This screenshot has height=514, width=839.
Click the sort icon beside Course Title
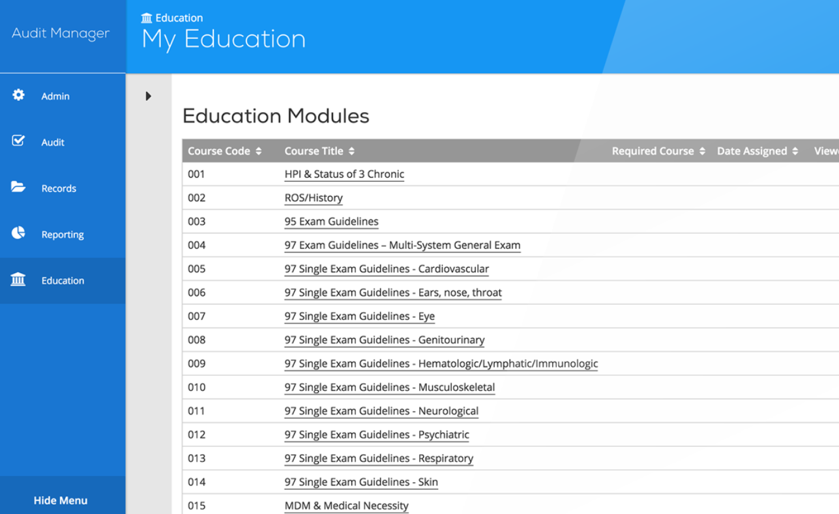351,150
